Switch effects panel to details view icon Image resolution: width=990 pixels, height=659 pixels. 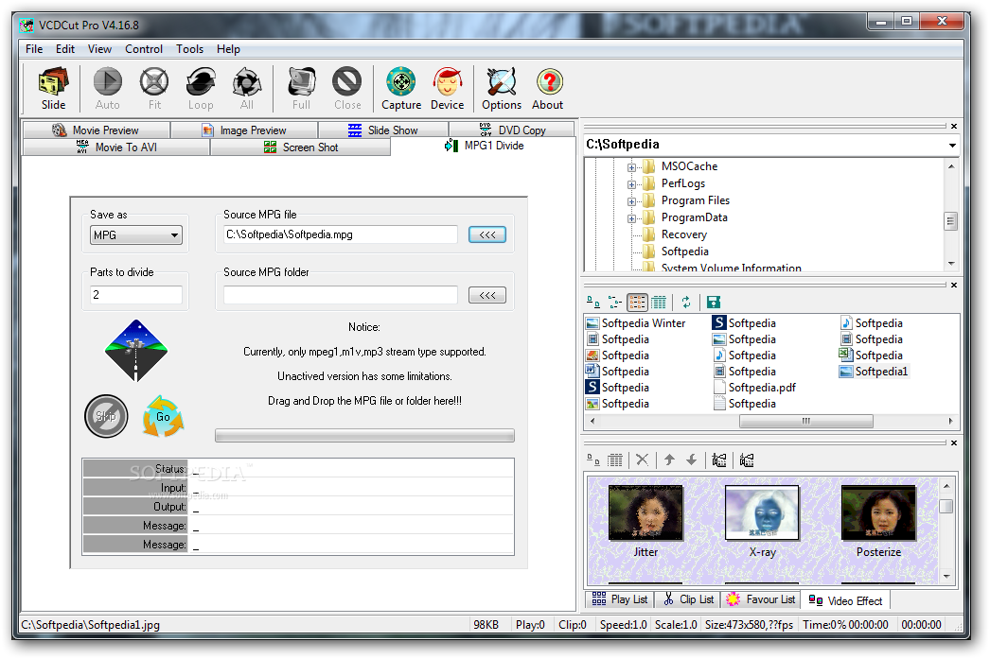click(615, 460)
